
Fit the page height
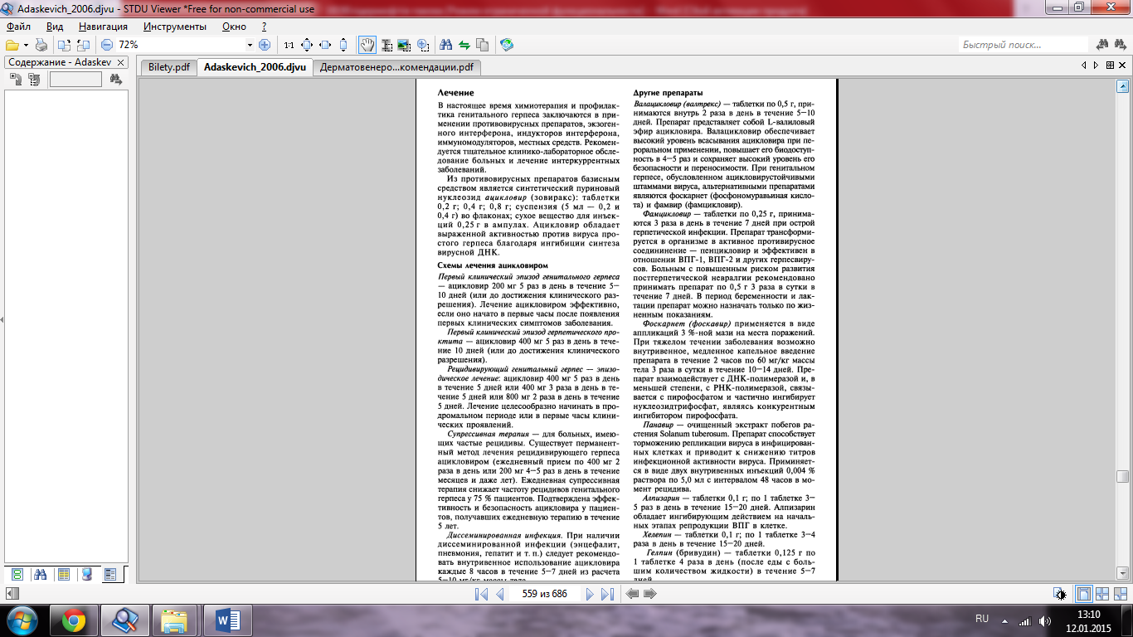(x=343, y=45)
